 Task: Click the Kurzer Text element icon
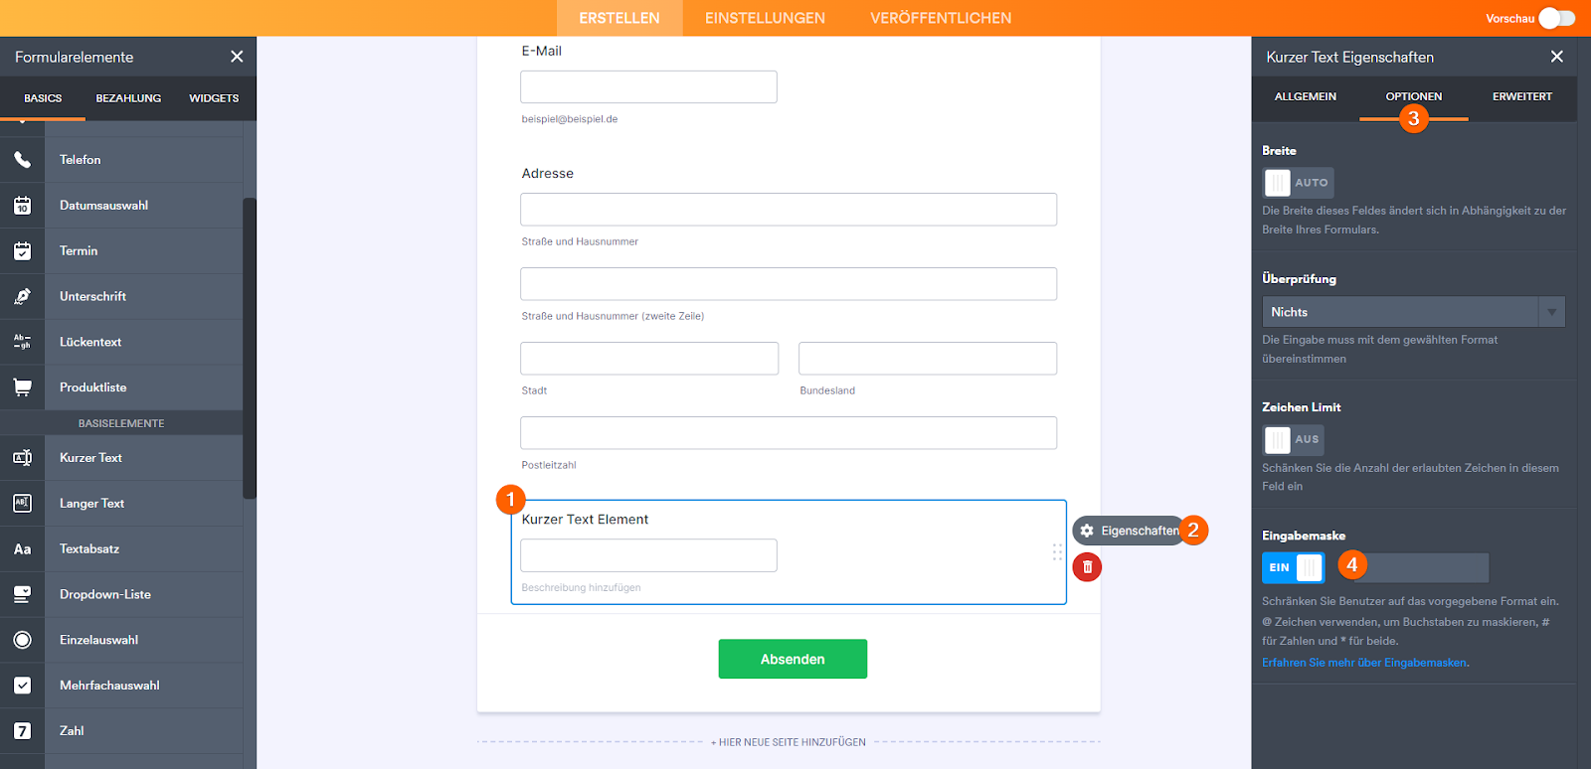click(x=22, y=458)
